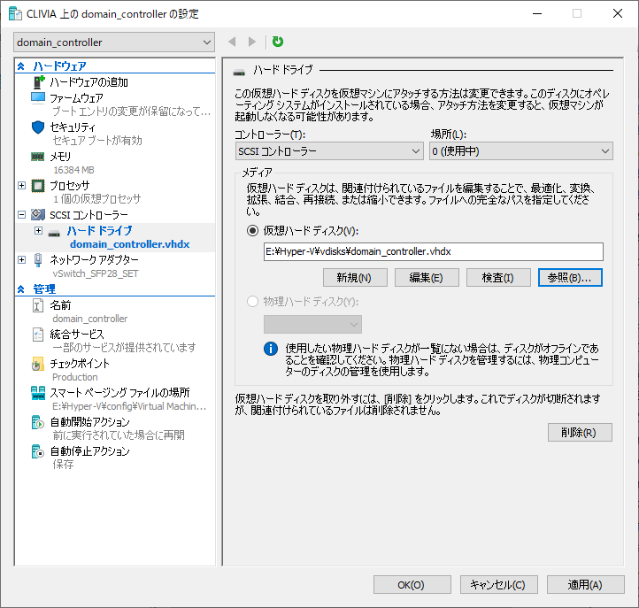Collapse the 管理 section chevron
This screenshot has width=639, height=608.
coord(21,289)
